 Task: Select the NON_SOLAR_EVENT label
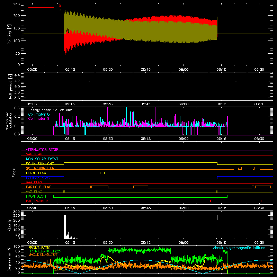[x=42, y=159]
